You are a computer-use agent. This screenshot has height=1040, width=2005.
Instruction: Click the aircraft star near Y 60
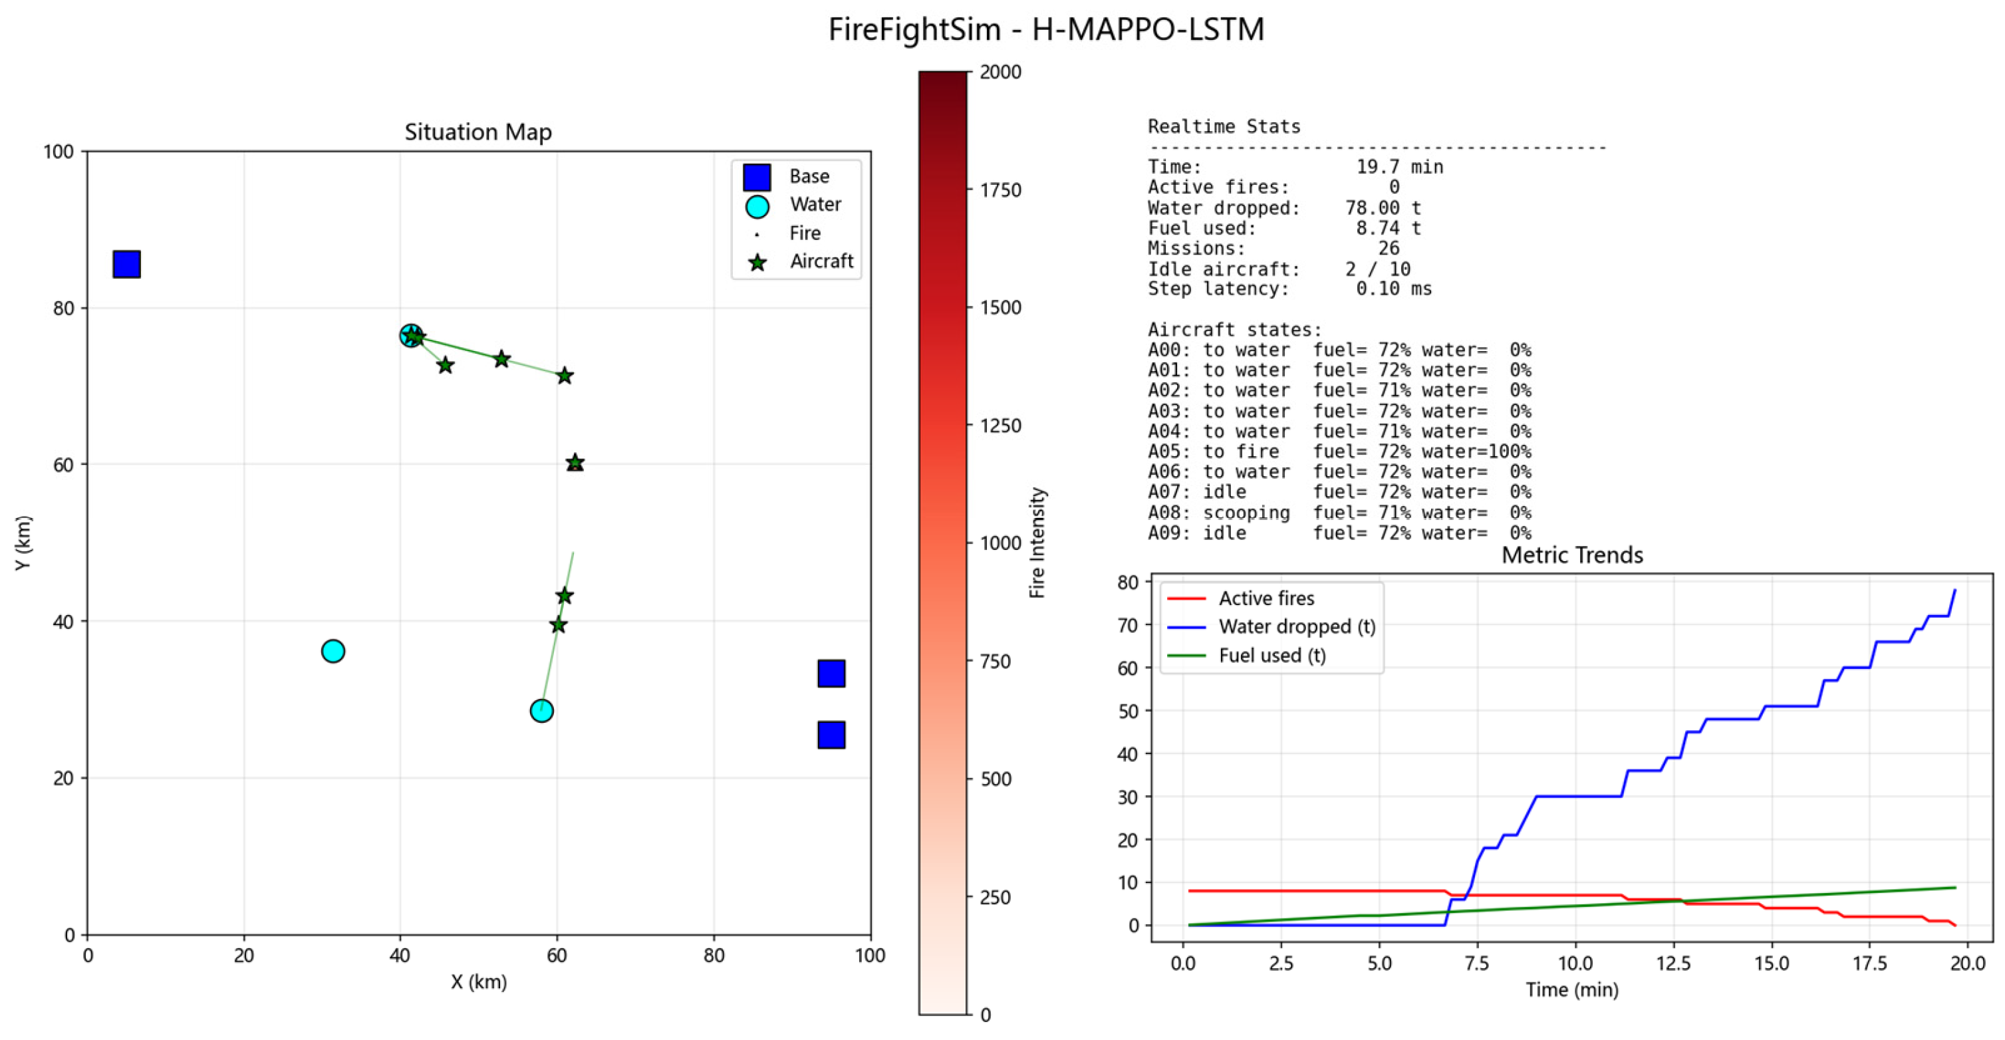tap(575, 463)
